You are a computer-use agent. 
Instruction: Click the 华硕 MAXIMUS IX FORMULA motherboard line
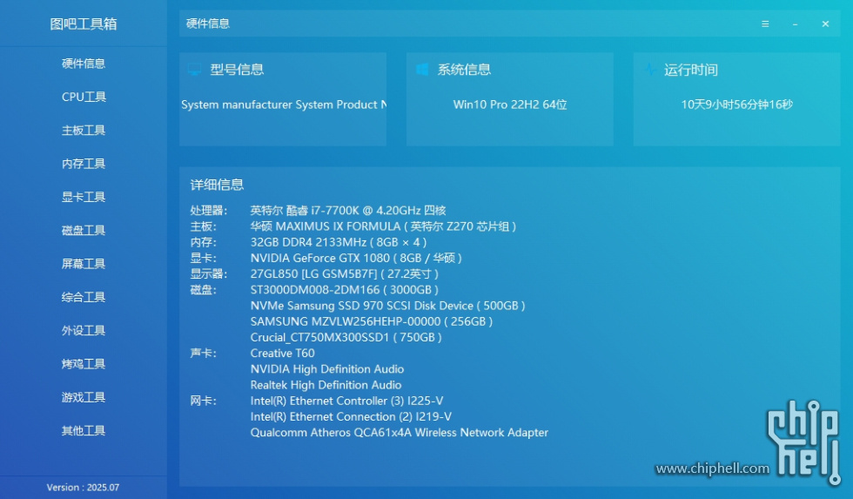coord(383,226)
